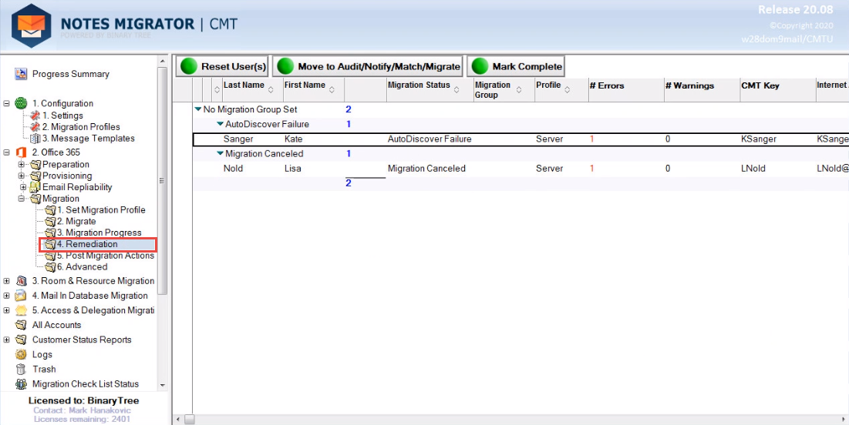Open Progress Summary view
The height and width of the screenshot is (425, 849).
pyautogui.click(x=70, y=74)
